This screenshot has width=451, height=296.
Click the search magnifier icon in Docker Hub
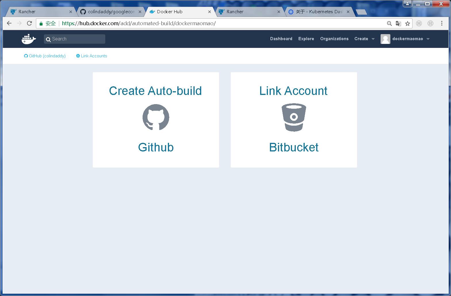[x=48, y=39]
